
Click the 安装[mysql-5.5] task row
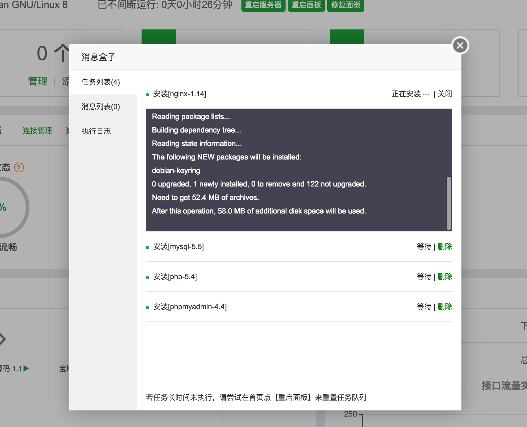pyautogui.click(x=299, y=247)
